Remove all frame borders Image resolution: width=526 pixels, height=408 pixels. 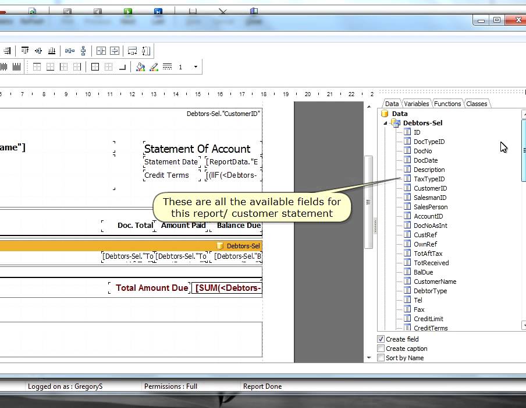click(109, 67)
